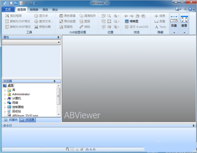This screenshot has width=197, height=153.
Task: Switch to the 输出 tab
Action: [55, 9]
